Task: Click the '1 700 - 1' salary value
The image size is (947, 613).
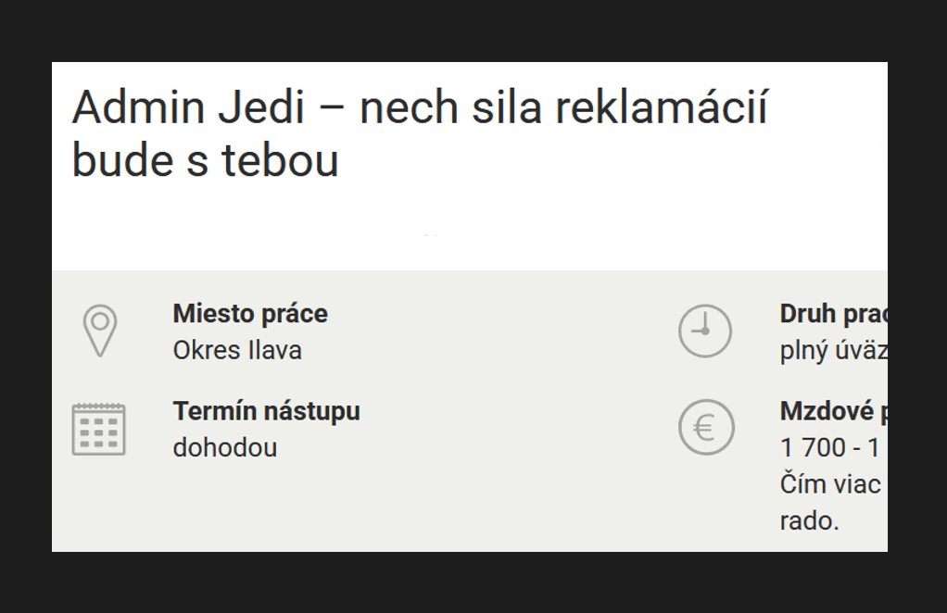Action: [831, 448]
